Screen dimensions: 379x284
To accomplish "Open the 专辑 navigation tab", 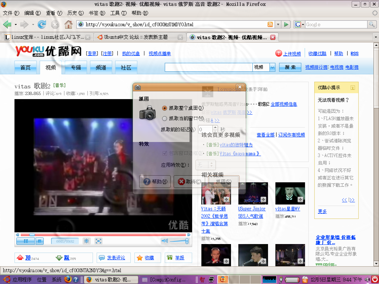I will click(x=76, y=67).
